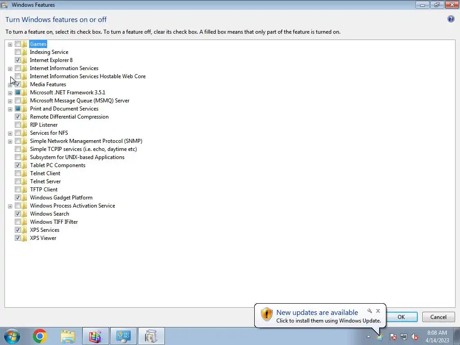
Task: Select the Windows Search label
Action: (x=49, y=214)
